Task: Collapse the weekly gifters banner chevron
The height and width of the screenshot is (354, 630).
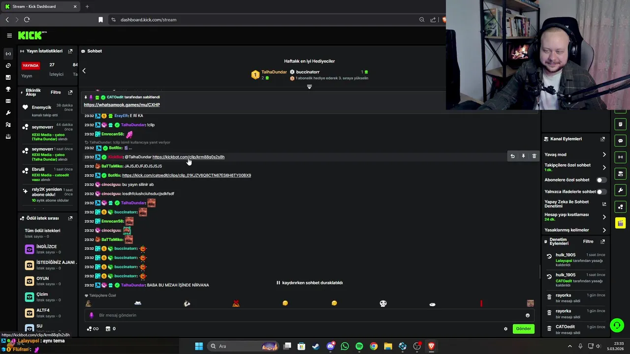Action: 310,87
